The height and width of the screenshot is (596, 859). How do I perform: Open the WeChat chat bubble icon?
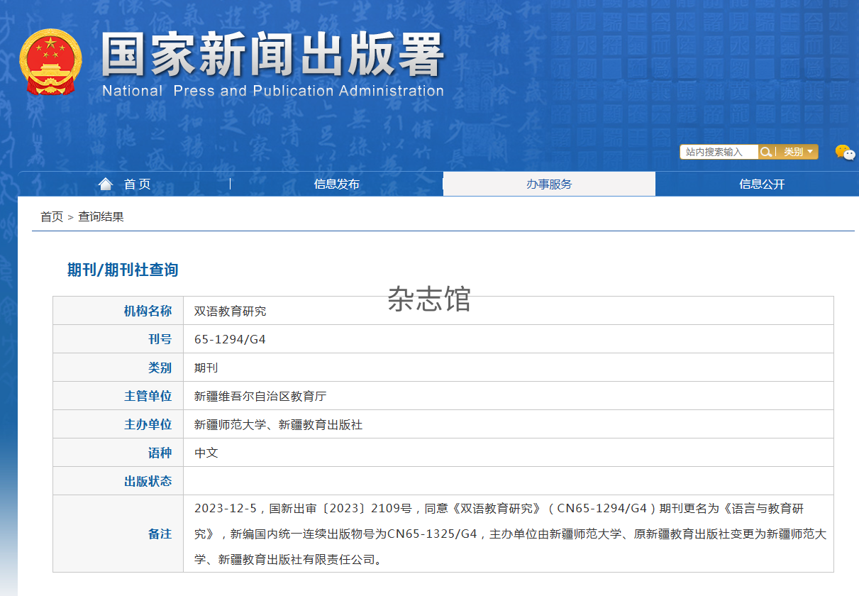844,152
